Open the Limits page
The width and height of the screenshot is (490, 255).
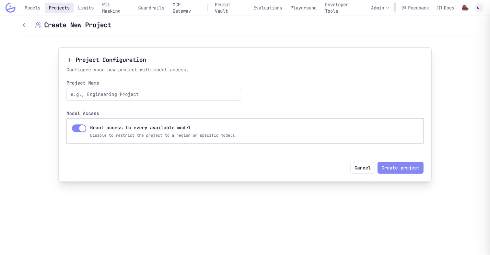tap(86, 8)
